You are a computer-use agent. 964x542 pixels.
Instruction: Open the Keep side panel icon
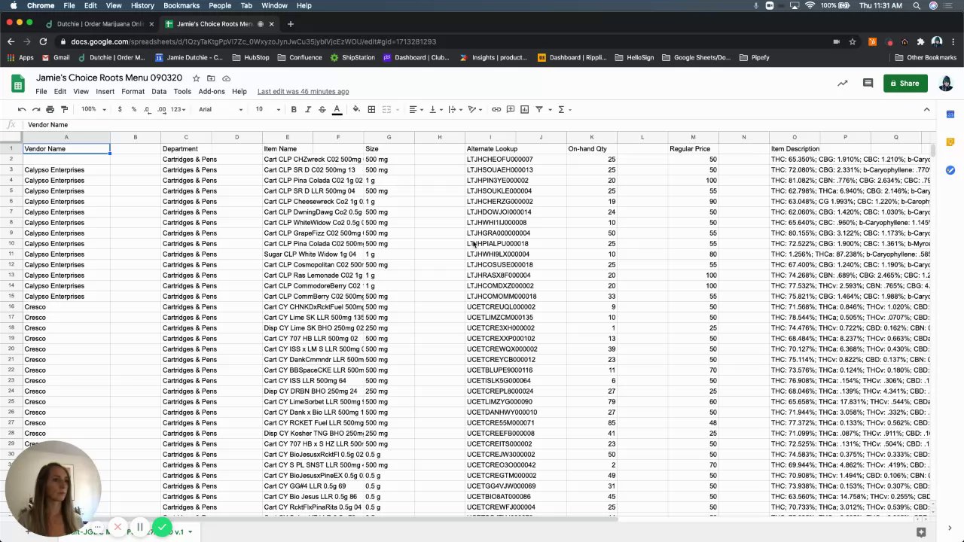coord(950,142)
